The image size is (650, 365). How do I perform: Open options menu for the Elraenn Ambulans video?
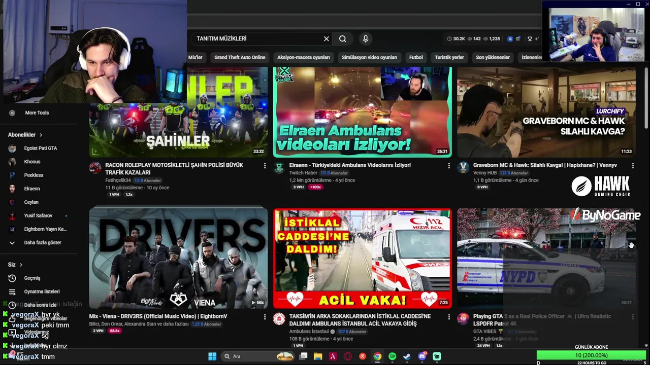448,166
